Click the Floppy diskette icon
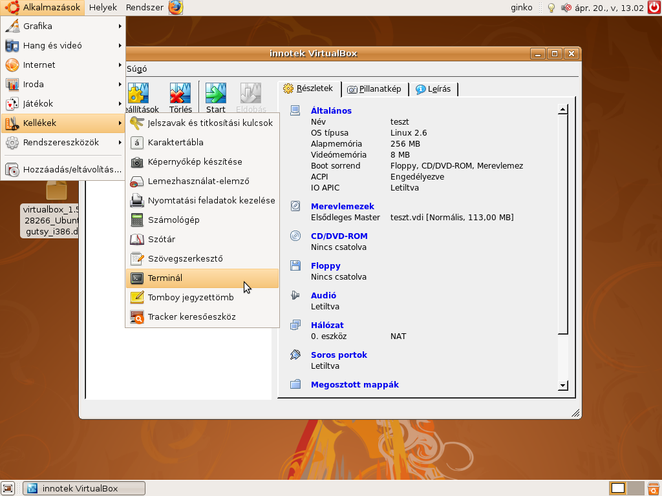 (x=295, y=265)
